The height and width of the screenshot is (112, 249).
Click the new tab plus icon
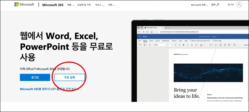[166, 28]
